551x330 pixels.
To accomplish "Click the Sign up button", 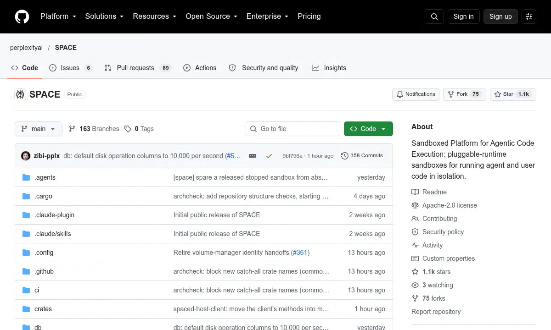I will point(500,16).
